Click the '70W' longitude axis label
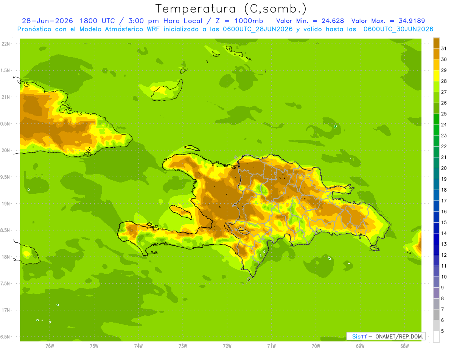The image size is (454, 351). (316, 346)
